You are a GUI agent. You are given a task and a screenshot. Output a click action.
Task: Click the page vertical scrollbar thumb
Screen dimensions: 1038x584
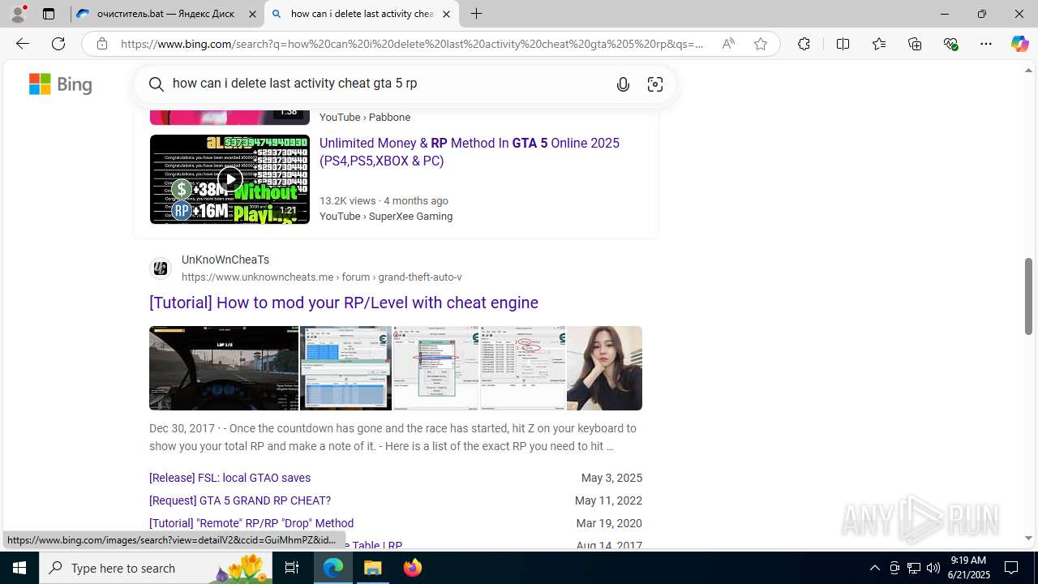1028,297
